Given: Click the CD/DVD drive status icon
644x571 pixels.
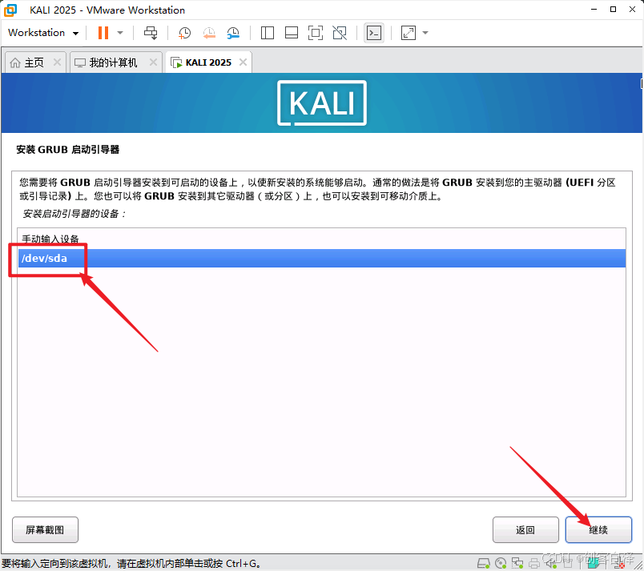Looking at the screenshot, I should [501, 563].
